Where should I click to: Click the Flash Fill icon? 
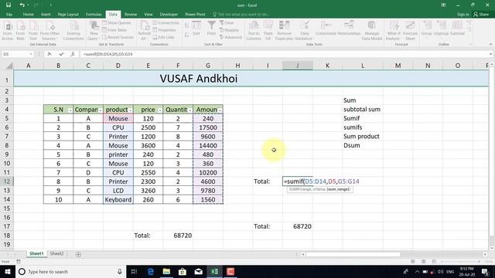pyautogui.click(x=268, y=31)
